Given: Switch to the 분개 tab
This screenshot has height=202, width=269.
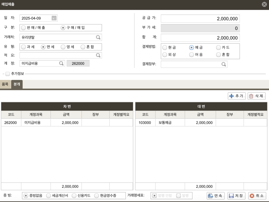Looking at the screenshot, I should tap(17, 84).
